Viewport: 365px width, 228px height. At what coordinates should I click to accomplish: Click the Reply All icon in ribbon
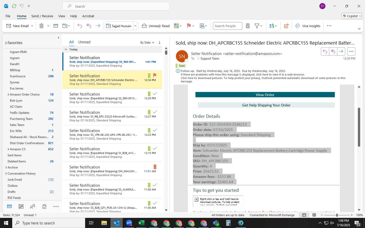(x=89, y=26)
